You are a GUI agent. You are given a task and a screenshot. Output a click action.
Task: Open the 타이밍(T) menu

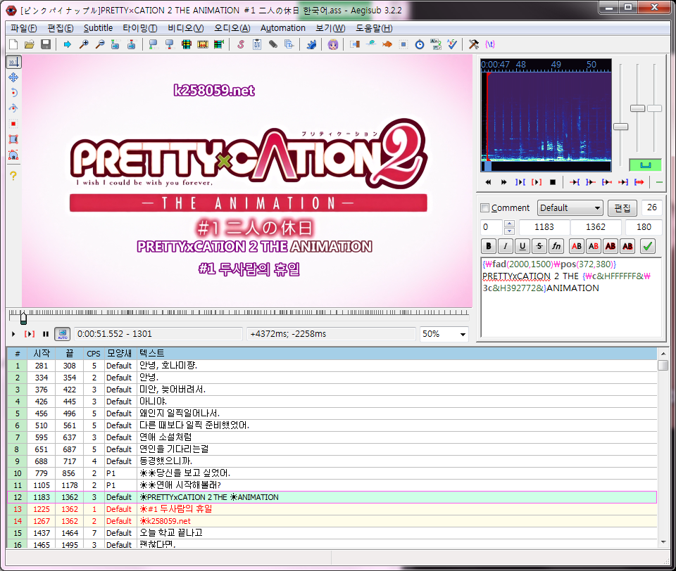click(139, 28)
